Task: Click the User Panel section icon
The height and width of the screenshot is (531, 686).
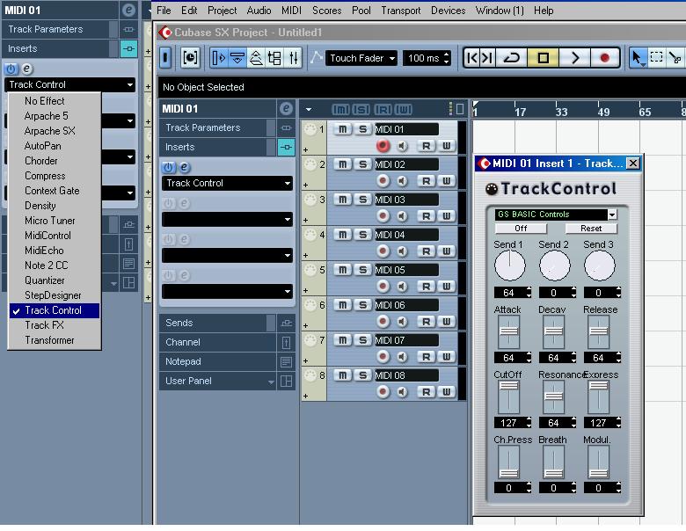Action: coord(286,381)
